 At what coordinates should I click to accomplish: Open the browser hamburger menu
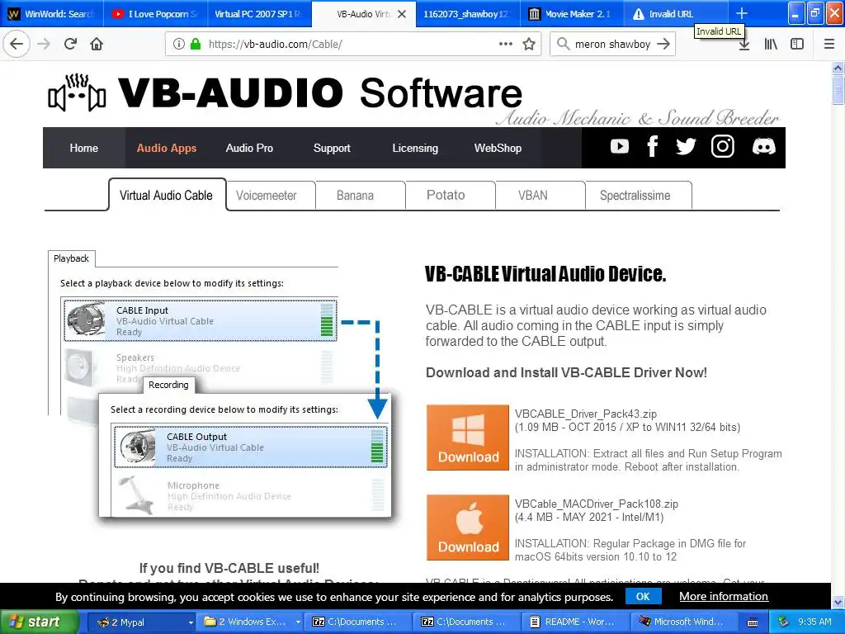coord(828,44)
